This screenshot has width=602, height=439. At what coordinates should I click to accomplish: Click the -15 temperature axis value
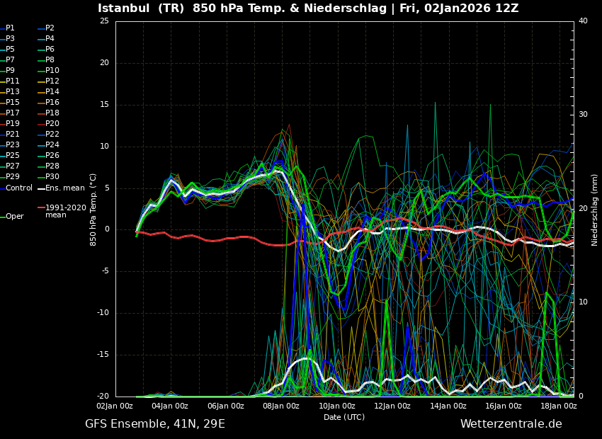click(x=103, y=355)
